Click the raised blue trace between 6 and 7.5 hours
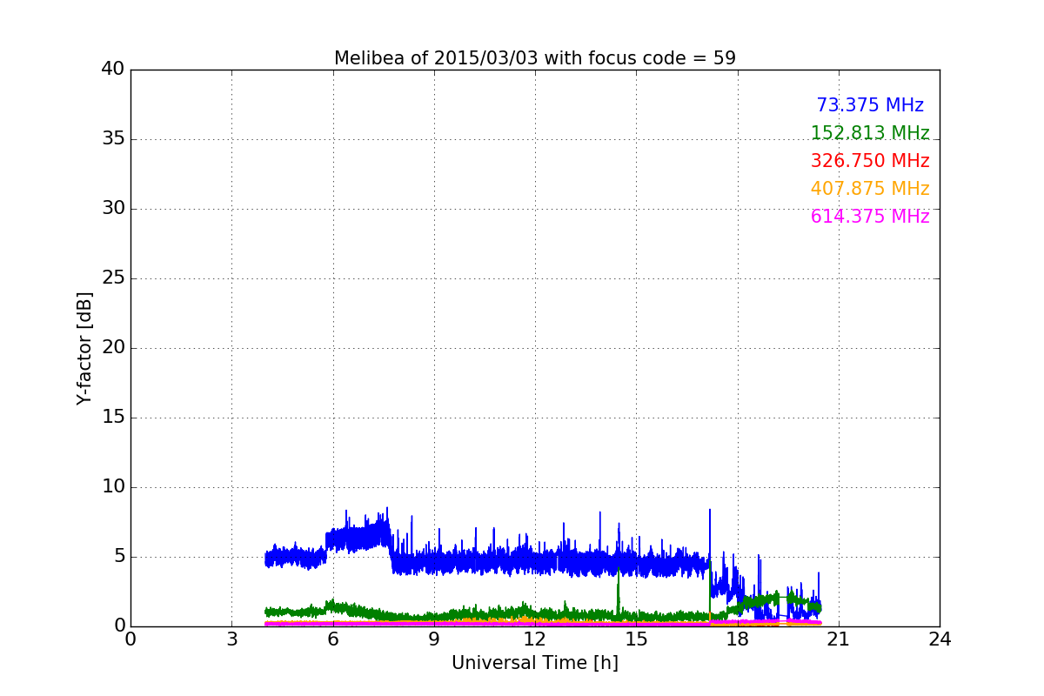 tap(357, 535)
